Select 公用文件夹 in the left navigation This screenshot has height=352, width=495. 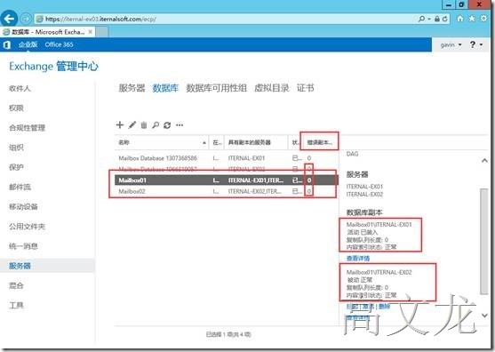pos(27,227)
